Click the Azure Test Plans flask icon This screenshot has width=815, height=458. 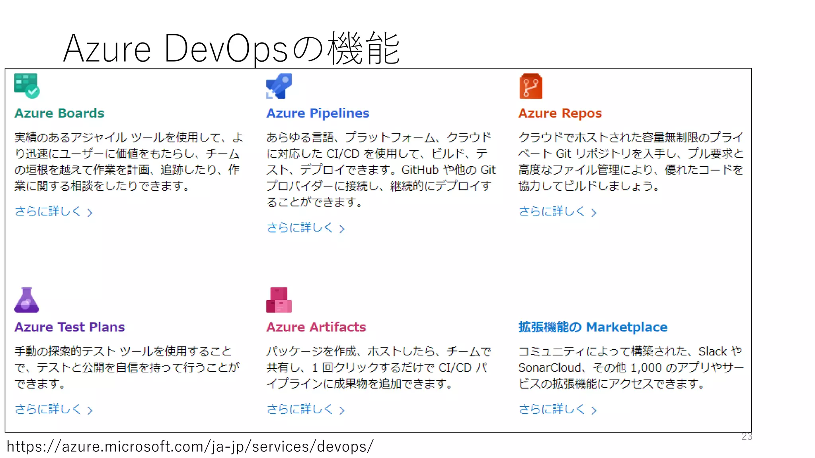click(27, 300)
